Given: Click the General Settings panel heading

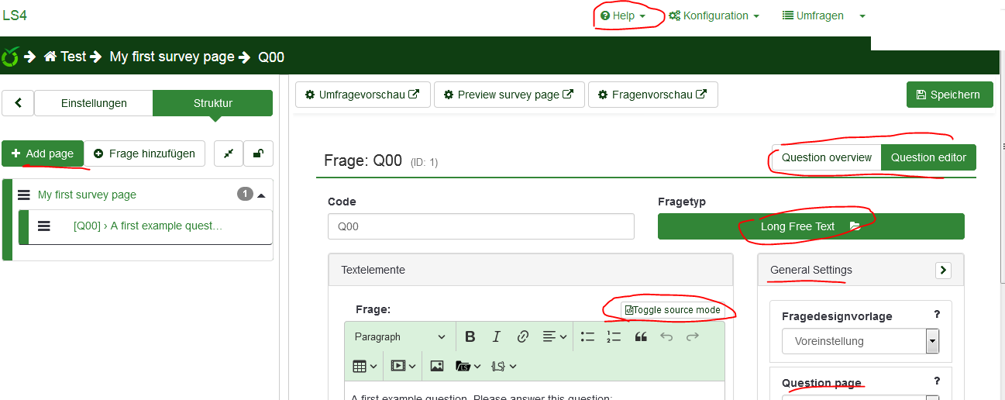Looking at the screenshot, I should (811, 270).
